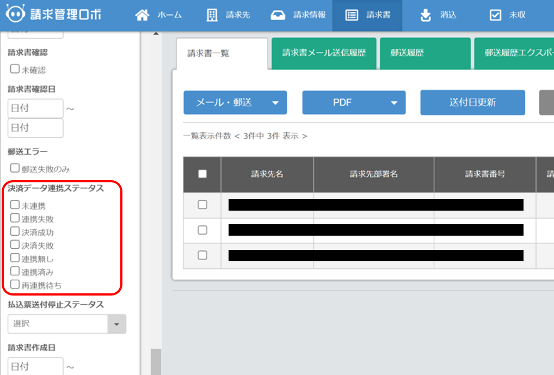
Task: Click the 請求情報 inbox tray icon
Action: 278,15
